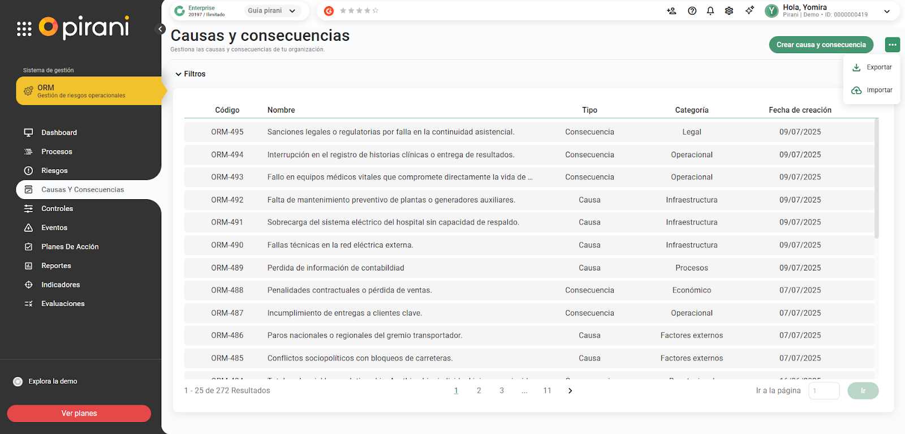Toggle the Explora la demo switch
Screen dimensions: 905x434
click(x=18, y=381)
